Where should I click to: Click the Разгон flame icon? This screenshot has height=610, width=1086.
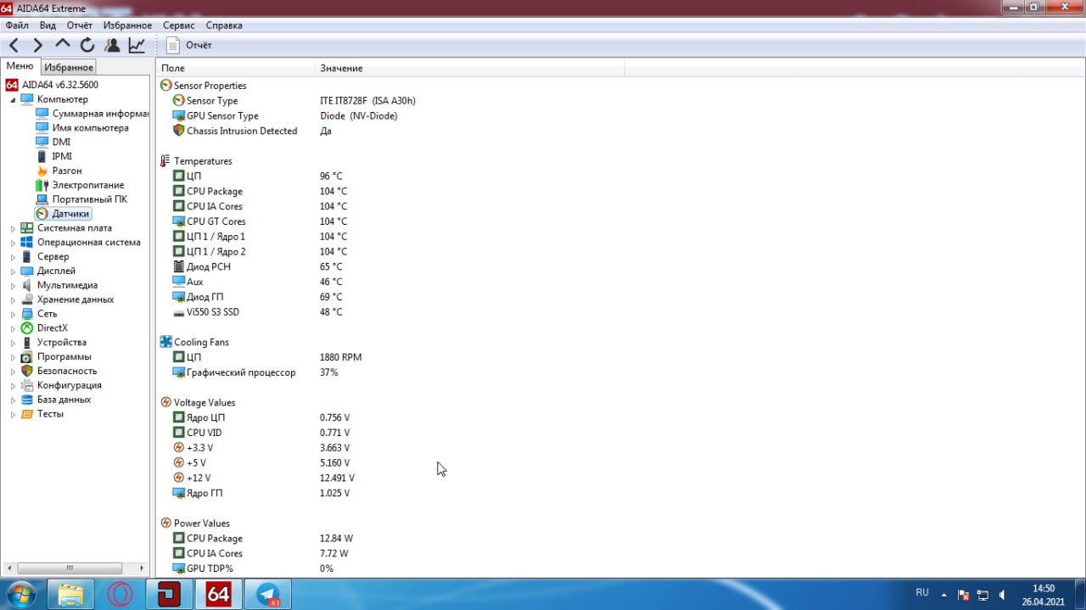pyautogui.click(x=42, y=171)
